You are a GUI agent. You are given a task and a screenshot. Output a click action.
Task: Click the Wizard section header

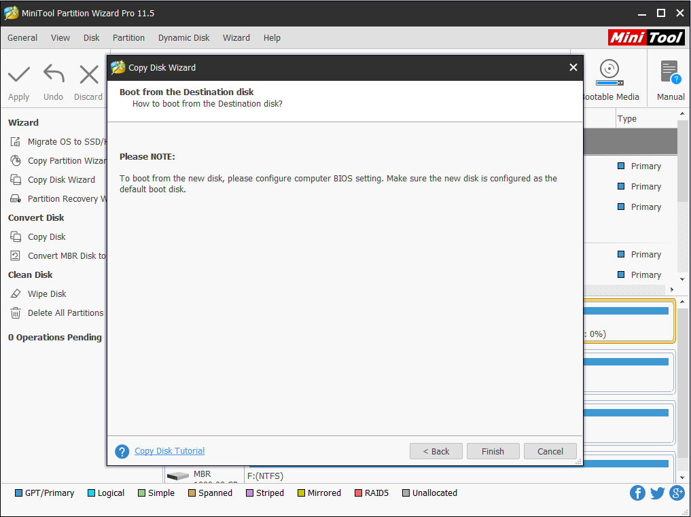click(23, 122)
